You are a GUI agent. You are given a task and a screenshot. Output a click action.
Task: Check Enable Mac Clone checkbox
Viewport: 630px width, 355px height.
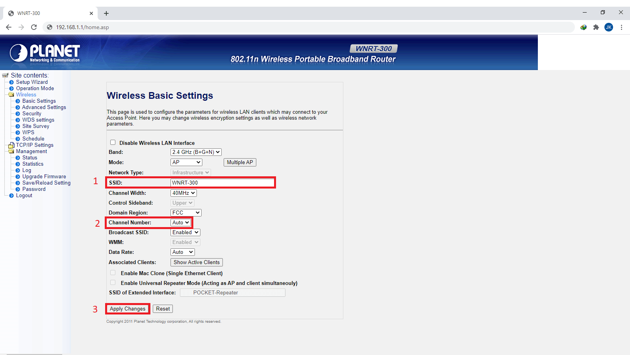113,273
